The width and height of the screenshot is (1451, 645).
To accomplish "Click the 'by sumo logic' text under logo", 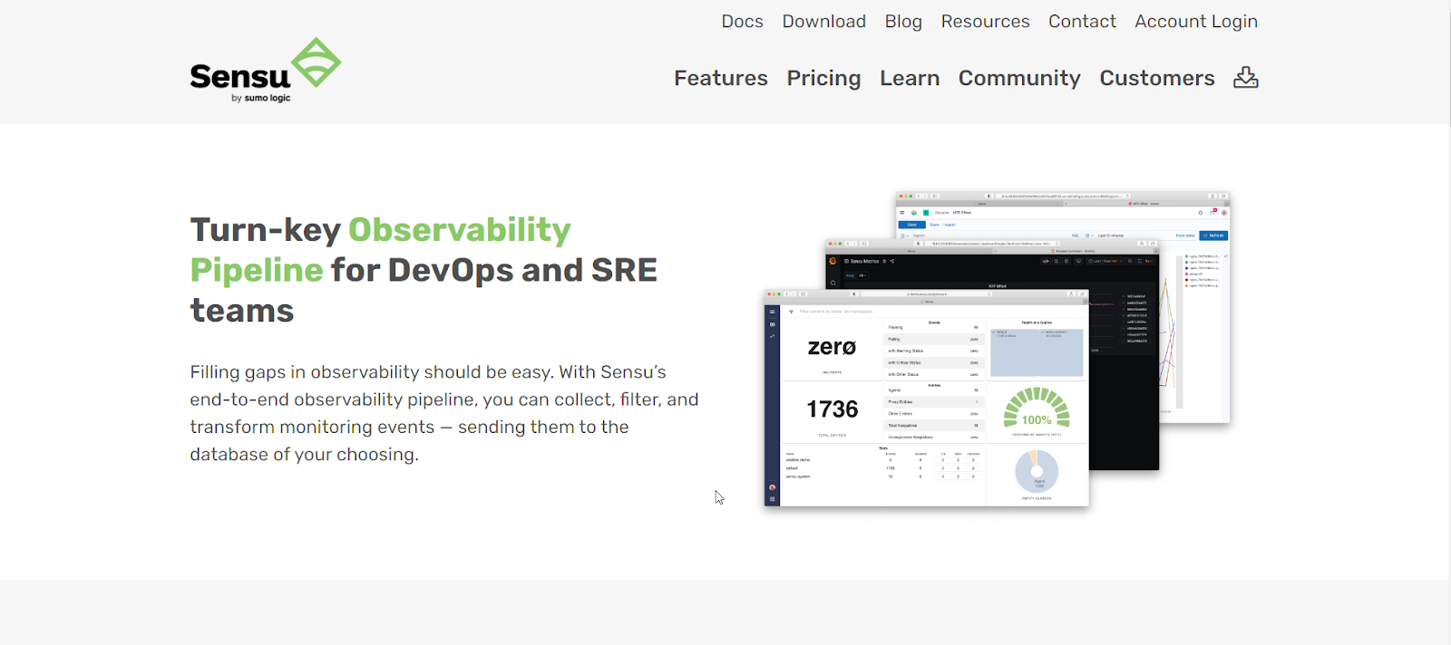I will (261, 98).
